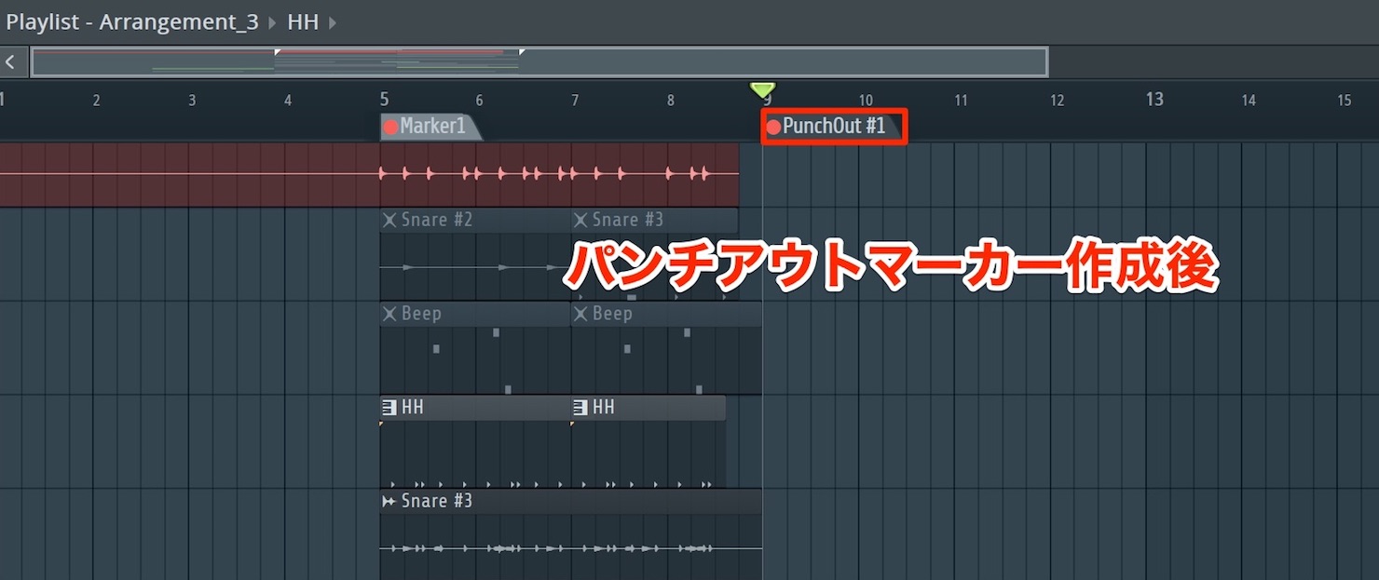The width and height of the screenshot is (1379, 580).
Task: Select the second HH pattern clip
Action: coord(648,442)
